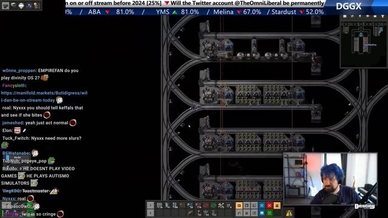This screenshot has height=218, width=388.
Task: Click second gray shortcut button, top row
Action: (247, 205)
